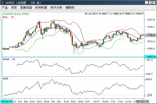
Task: Click the 18 Jul 2011 OHLC readout
Action: point(114,14)
